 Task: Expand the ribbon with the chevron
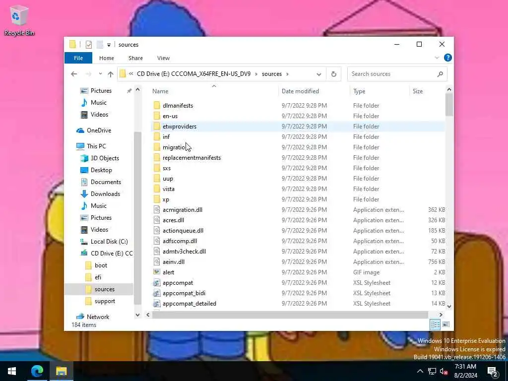click(437, 58)
